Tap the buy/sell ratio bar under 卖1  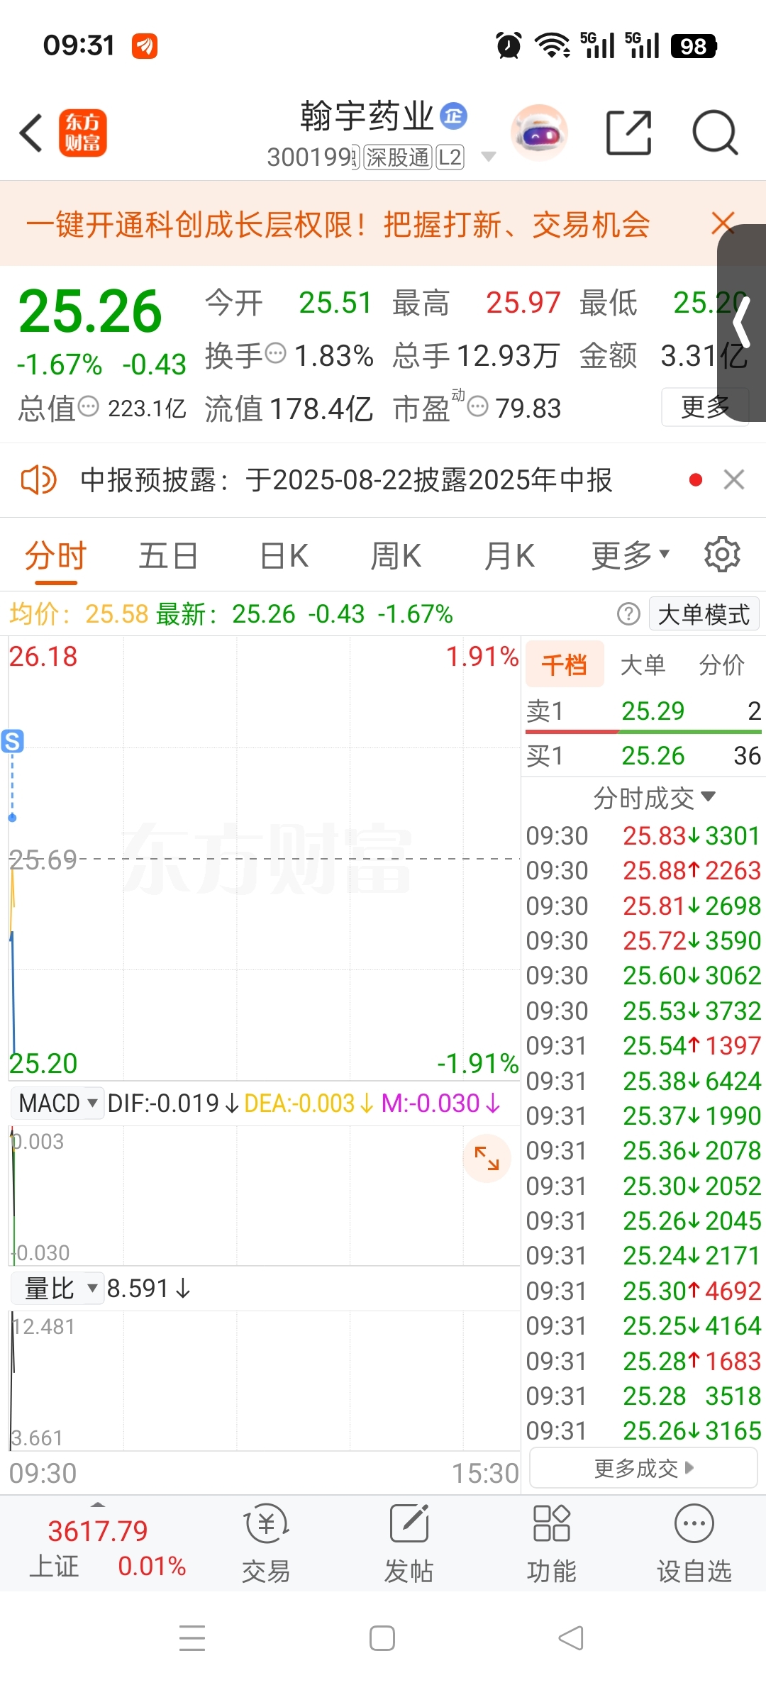pos(643,731)
